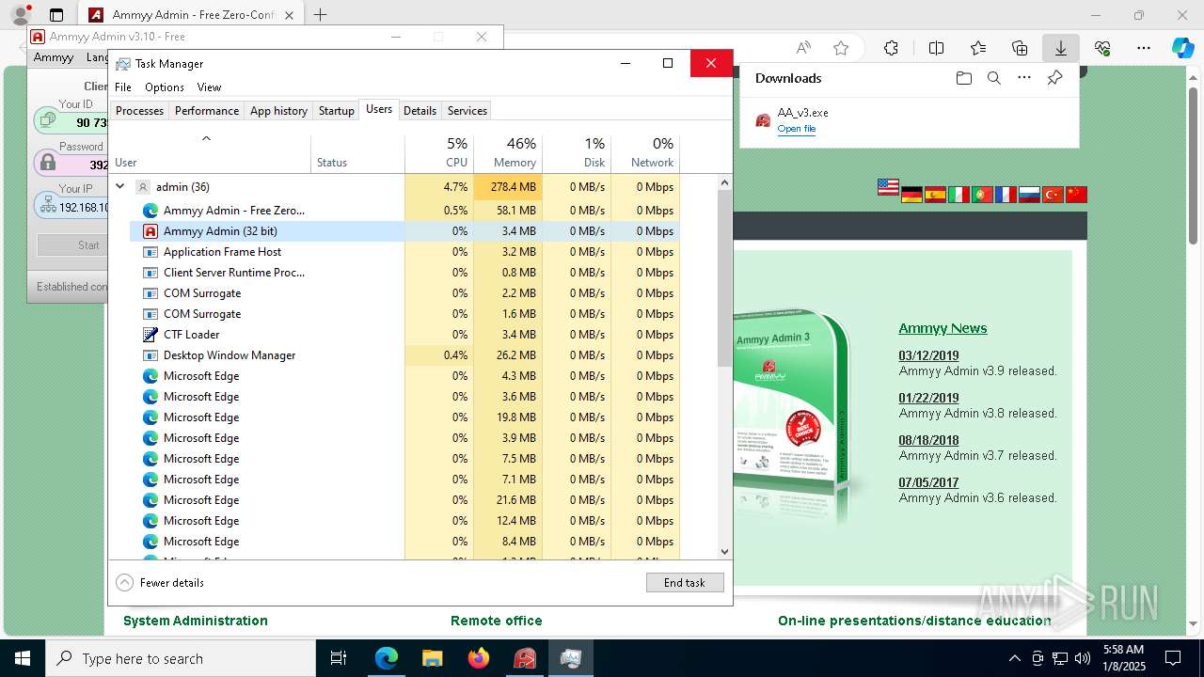Open the 07/05/2017 news entry
The image size is (1204, 677).
coord(928,482)
